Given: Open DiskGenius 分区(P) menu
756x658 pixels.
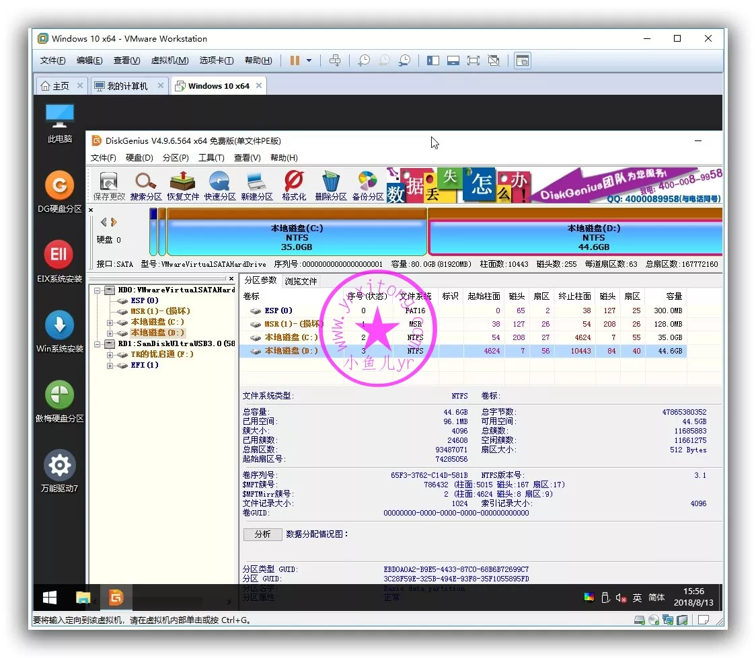Looking at the screenshot, I should (x=176, y=157).
